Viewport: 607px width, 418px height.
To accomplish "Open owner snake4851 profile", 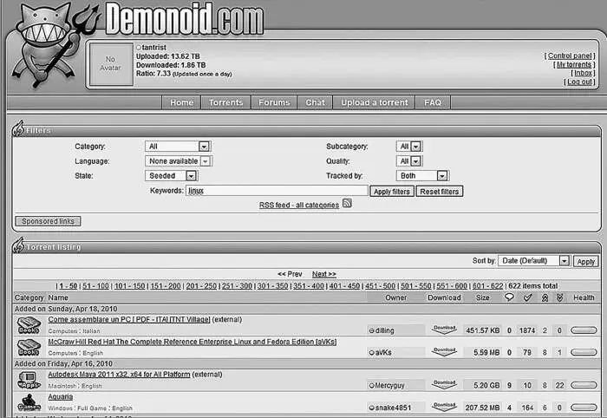I will pos(393,408).
